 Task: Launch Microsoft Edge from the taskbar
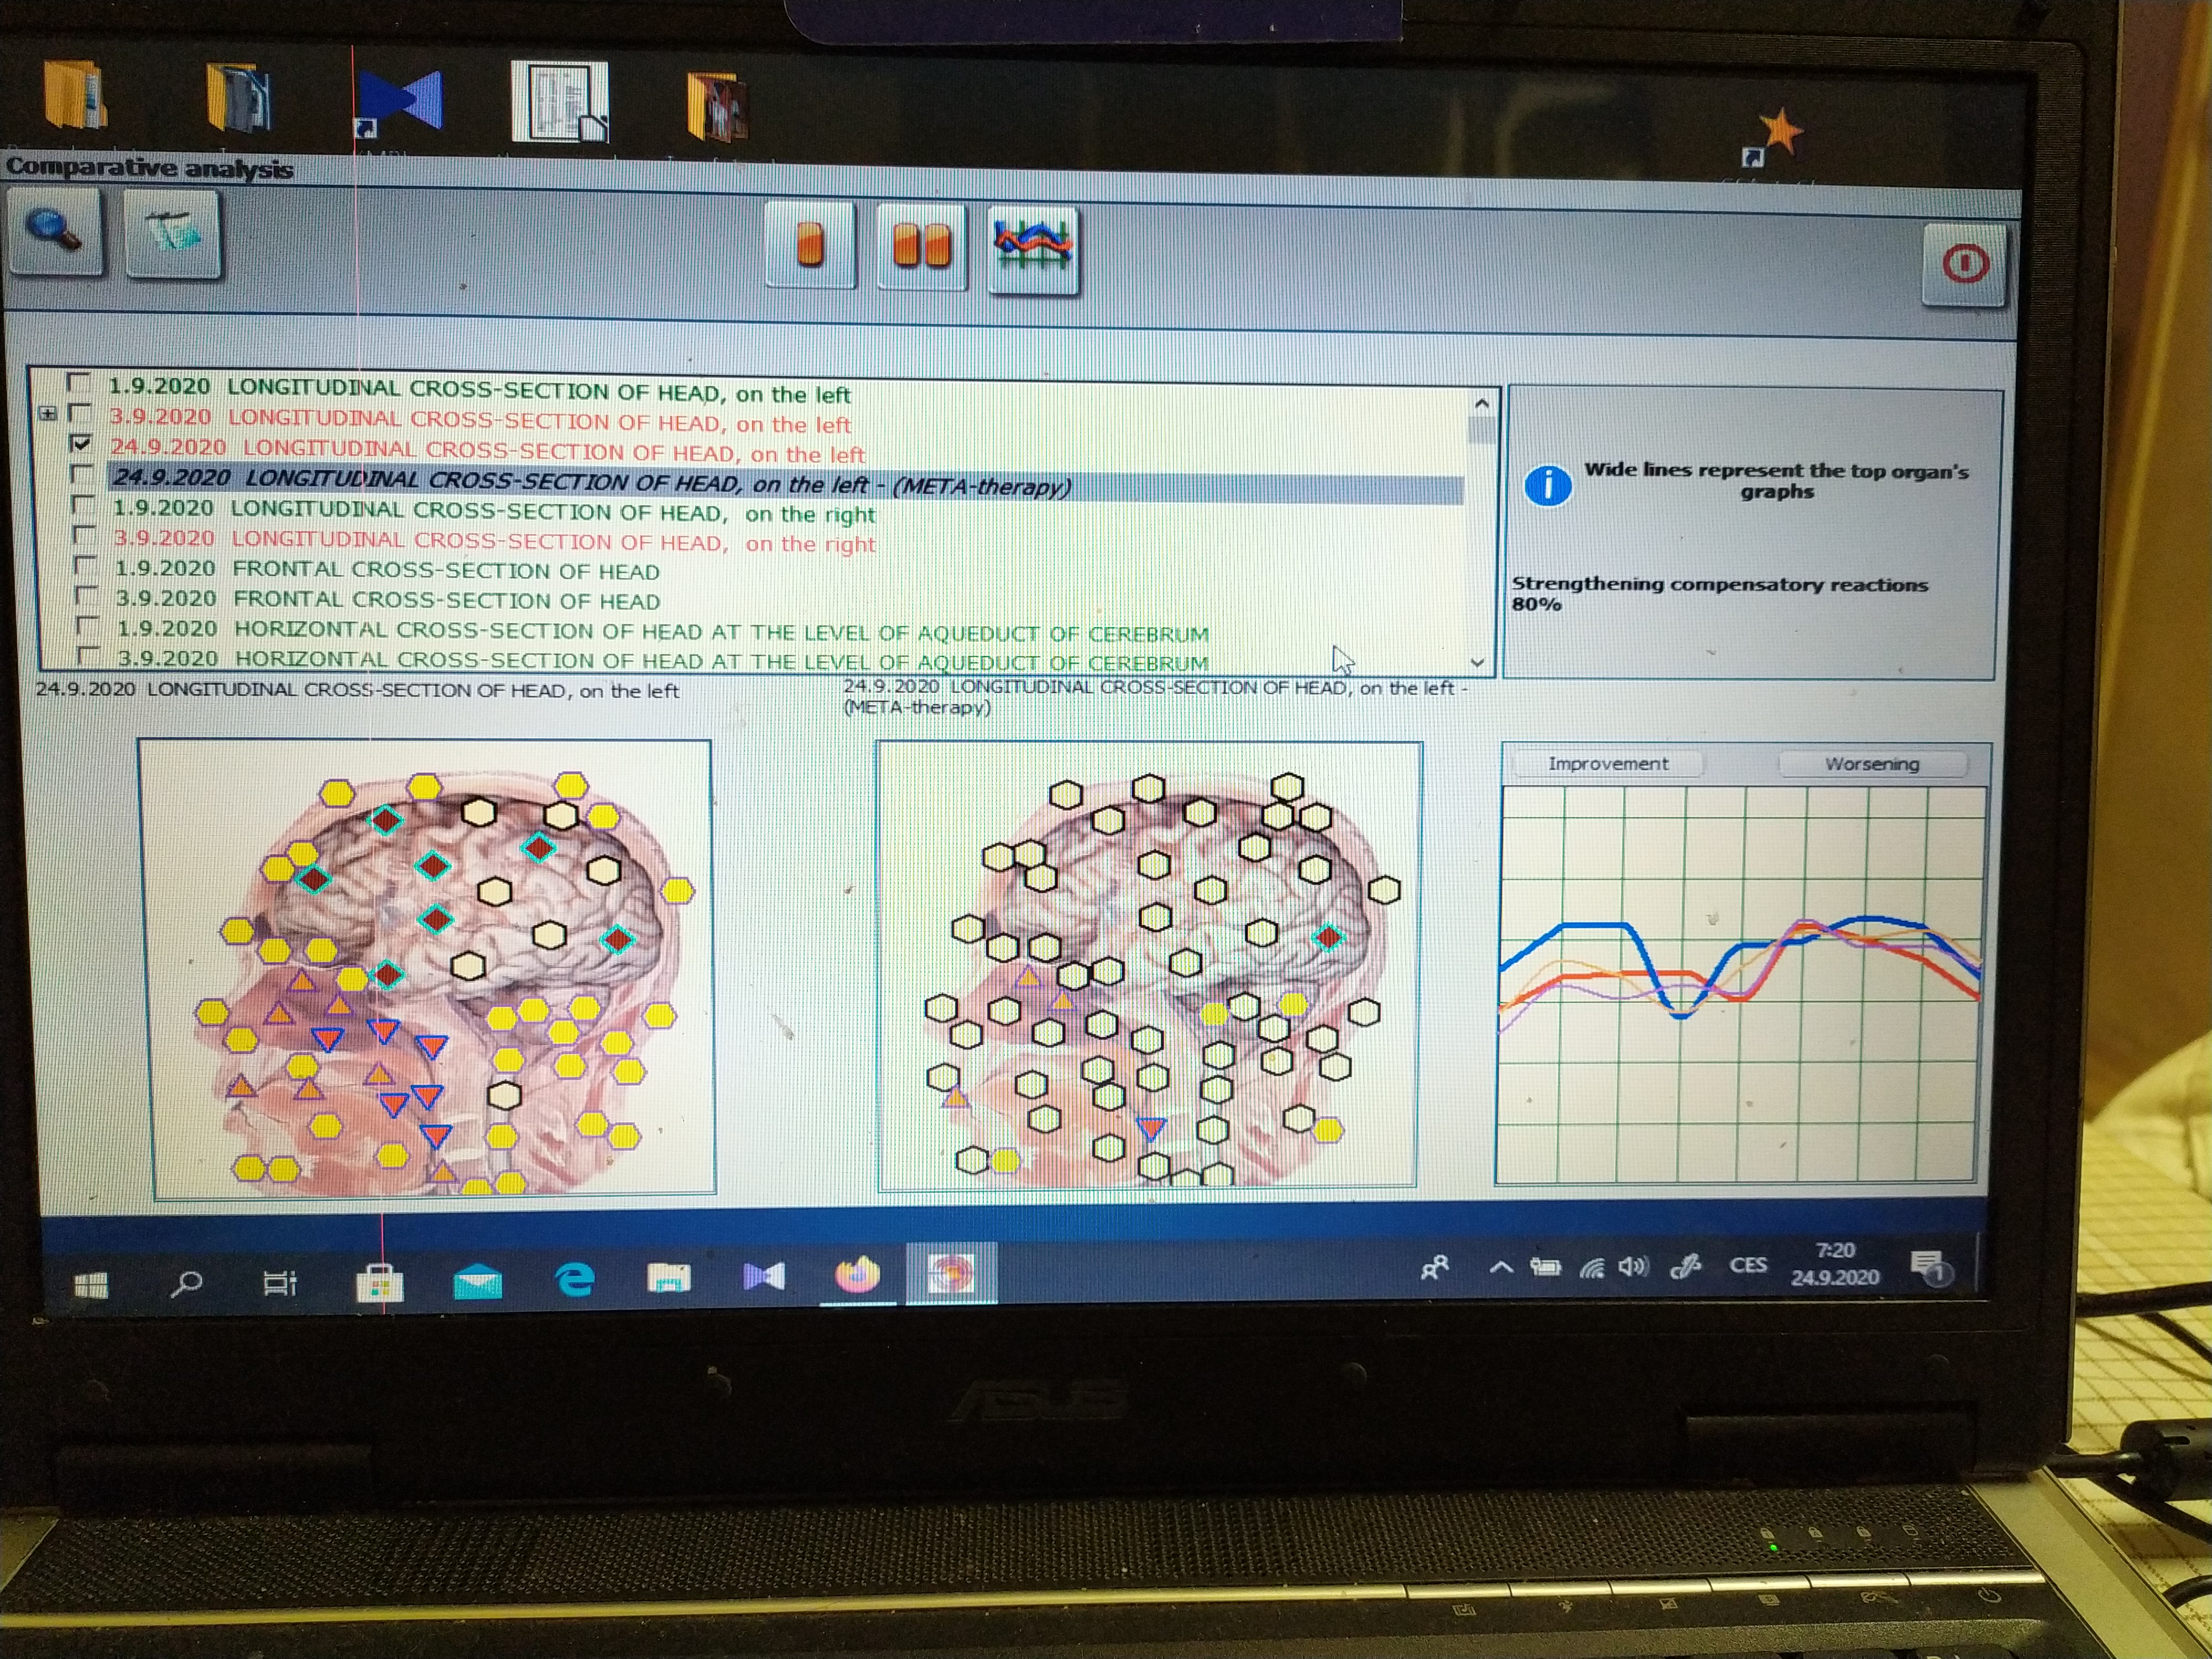tap(574, 1279)
